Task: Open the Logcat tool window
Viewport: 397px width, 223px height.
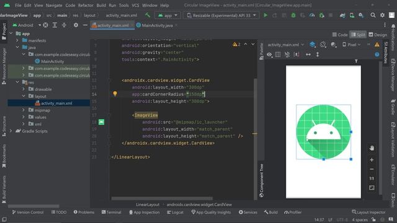Action: coord(175,212)
